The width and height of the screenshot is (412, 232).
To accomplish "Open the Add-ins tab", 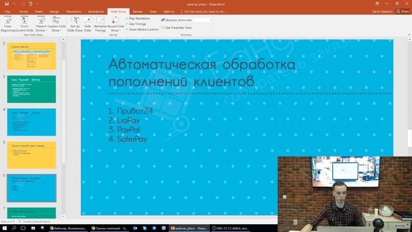I will (169, 12).
